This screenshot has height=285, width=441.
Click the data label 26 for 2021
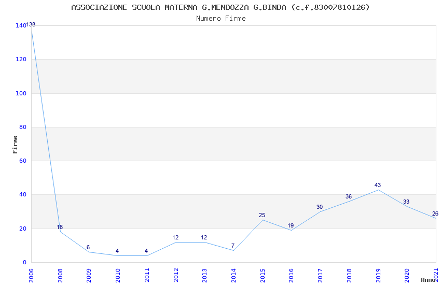435,213
